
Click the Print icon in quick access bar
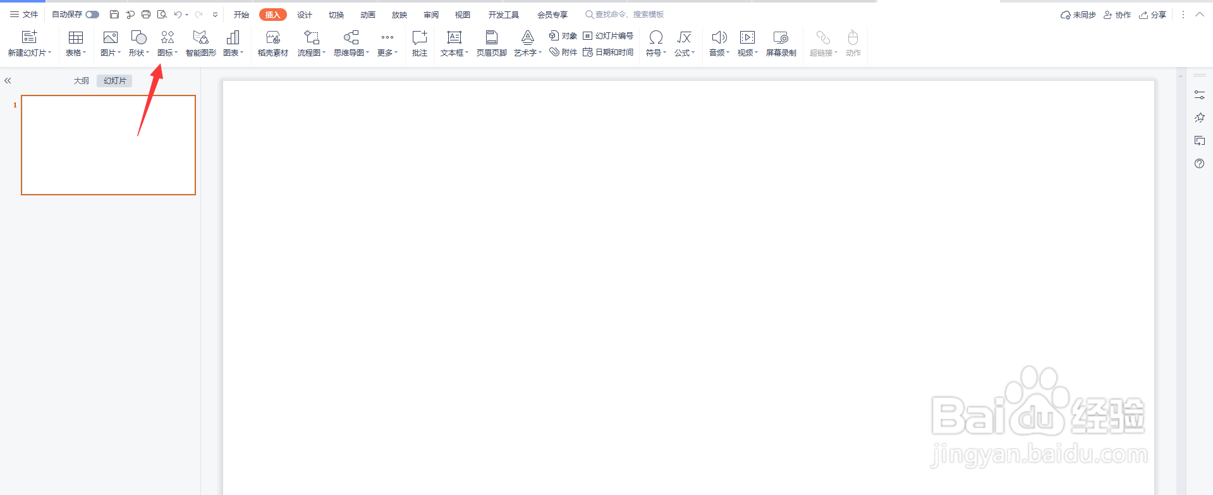pos(146,15)
